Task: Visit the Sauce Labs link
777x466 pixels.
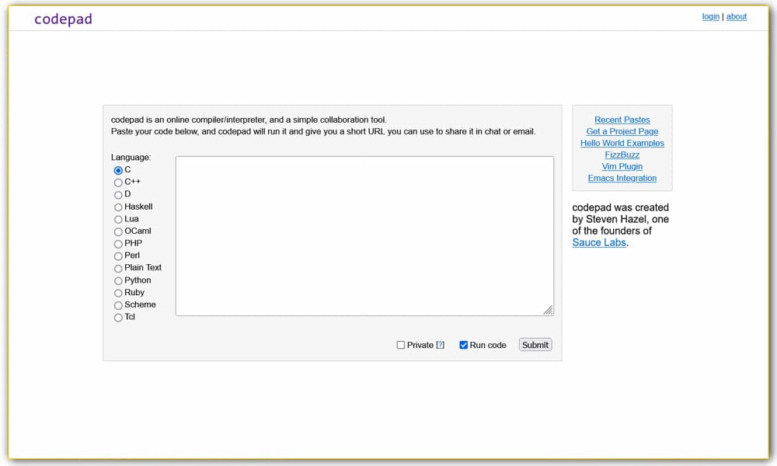Action: 599,242
